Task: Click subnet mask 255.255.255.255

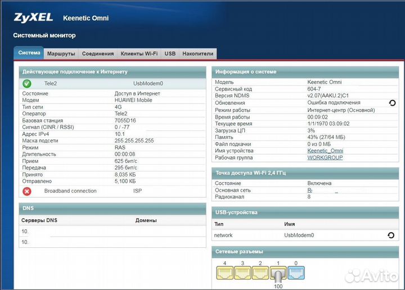Action: point(134,141)
